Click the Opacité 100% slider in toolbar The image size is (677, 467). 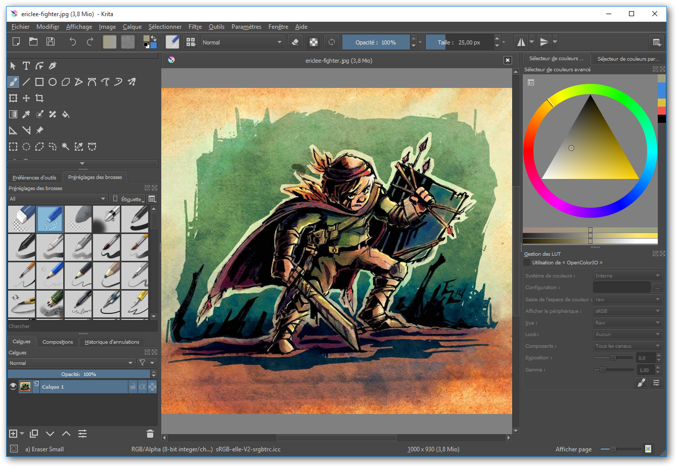point(376,42)
